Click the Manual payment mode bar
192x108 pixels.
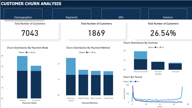(22, 77)
